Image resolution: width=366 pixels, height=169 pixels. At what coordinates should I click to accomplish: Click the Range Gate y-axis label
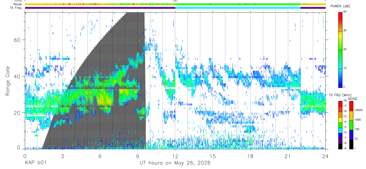point(7,81)
